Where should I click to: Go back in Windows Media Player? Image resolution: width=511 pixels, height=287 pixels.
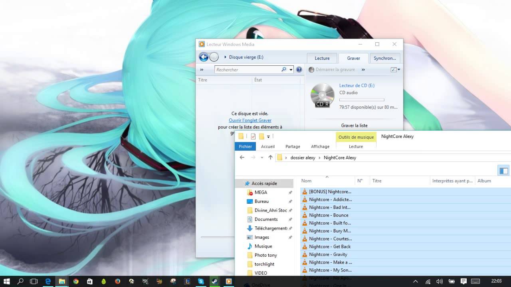[204, 57]
